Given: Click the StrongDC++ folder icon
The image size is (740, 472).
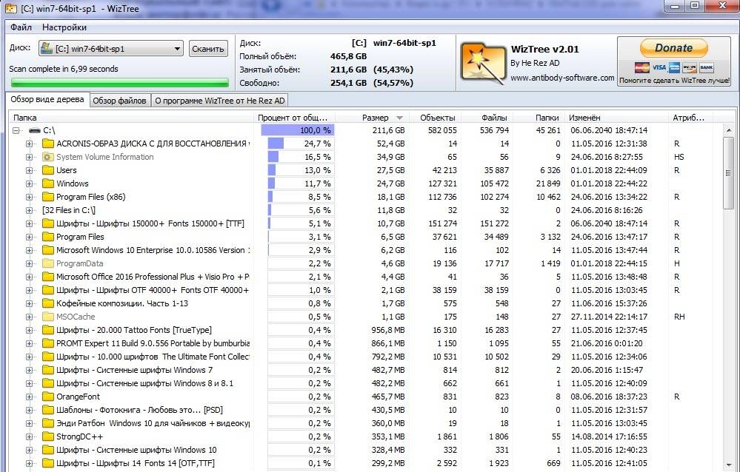Looking at the screenshot, I should click(x=47, y=436).
